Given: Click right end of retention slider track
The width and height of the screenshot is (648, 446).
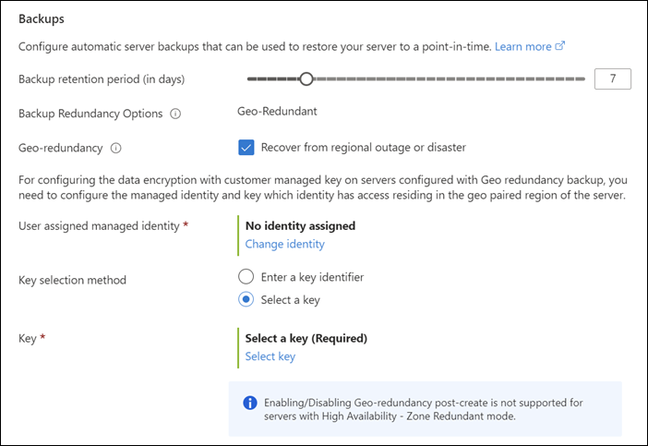Looking at the screenshot, I should click(582, 79).
